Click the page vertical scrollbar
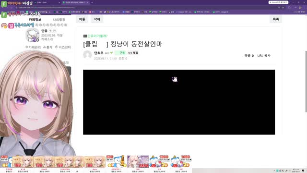Image resolution: width=307 pixels, height=173 pixels. (306, 81)
